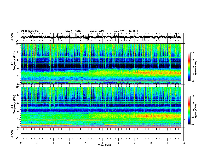
Task: Click the time axis tick label '2'
Action: 53,143
